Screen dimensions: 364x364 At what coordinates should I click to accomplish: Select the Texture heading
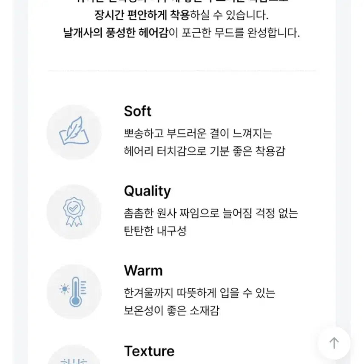click(x=149, y=351)
